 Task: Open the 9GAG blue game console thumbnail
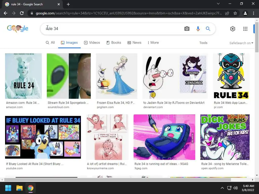pos(164,137)
